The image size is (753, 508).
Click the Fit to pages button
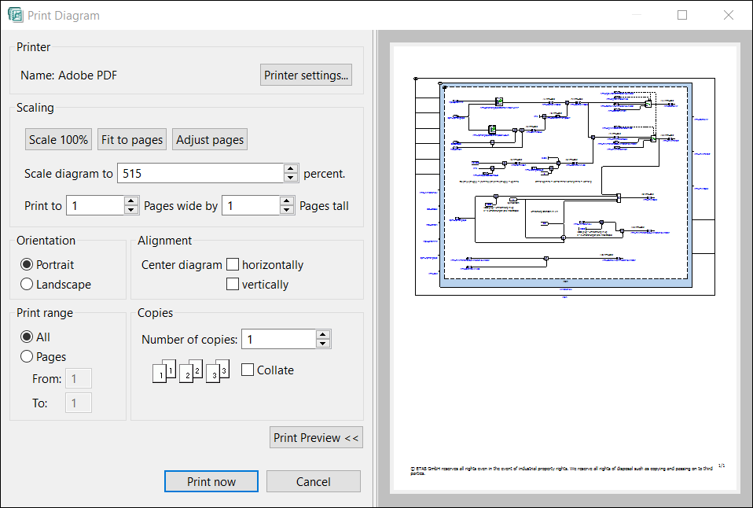point(131,138)
